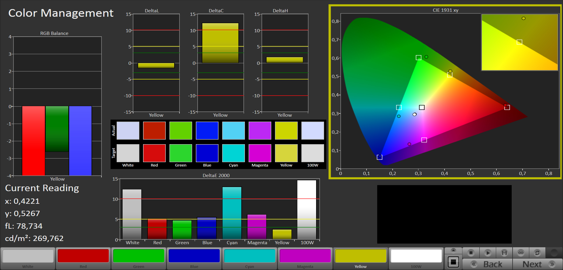
Task: Click the double-chevron right icon on Next
Action: coord(552,264)
